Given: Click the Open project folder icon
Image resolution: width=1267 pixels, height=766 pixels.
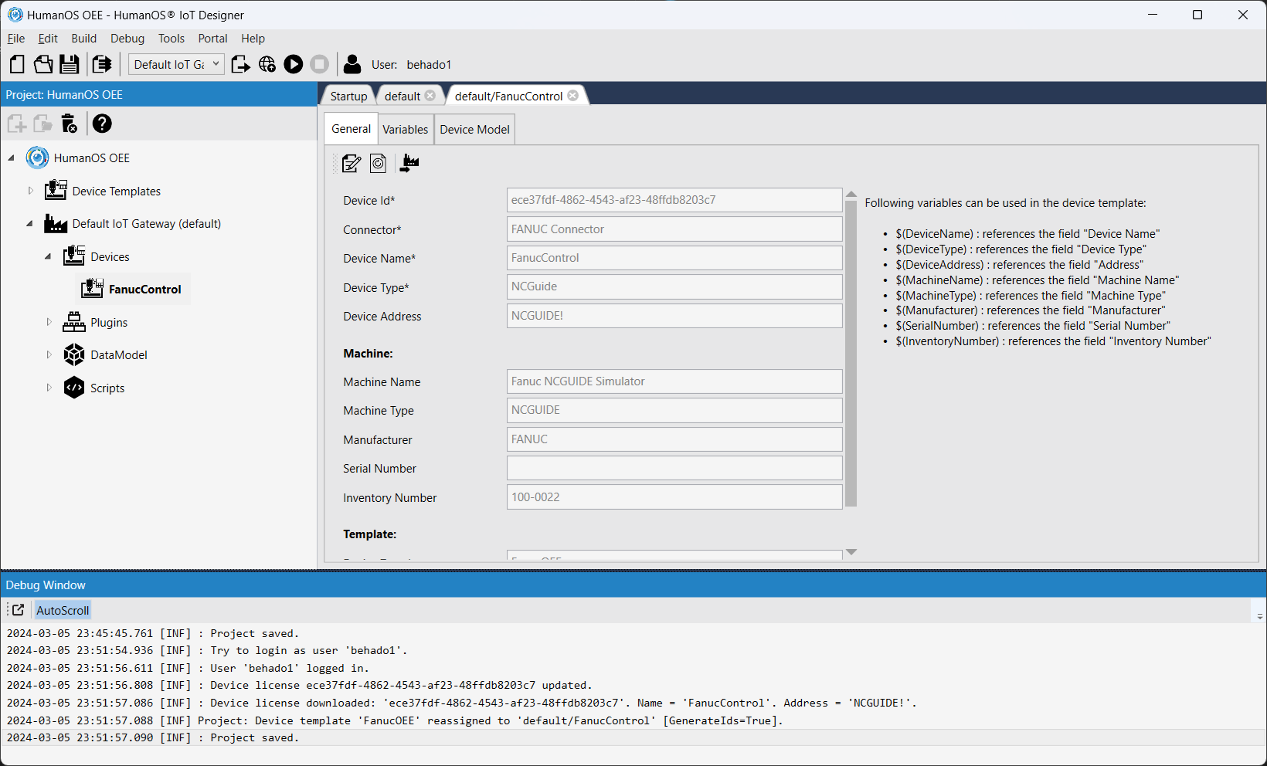Looking at the screenshot, I should (x=43, y=64).
